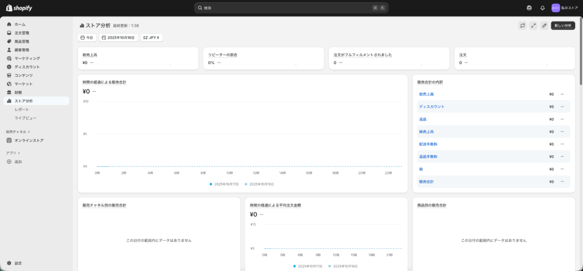Open the notifications bell
This screenshot has width=583, height=271.
(x=542, y=8)
